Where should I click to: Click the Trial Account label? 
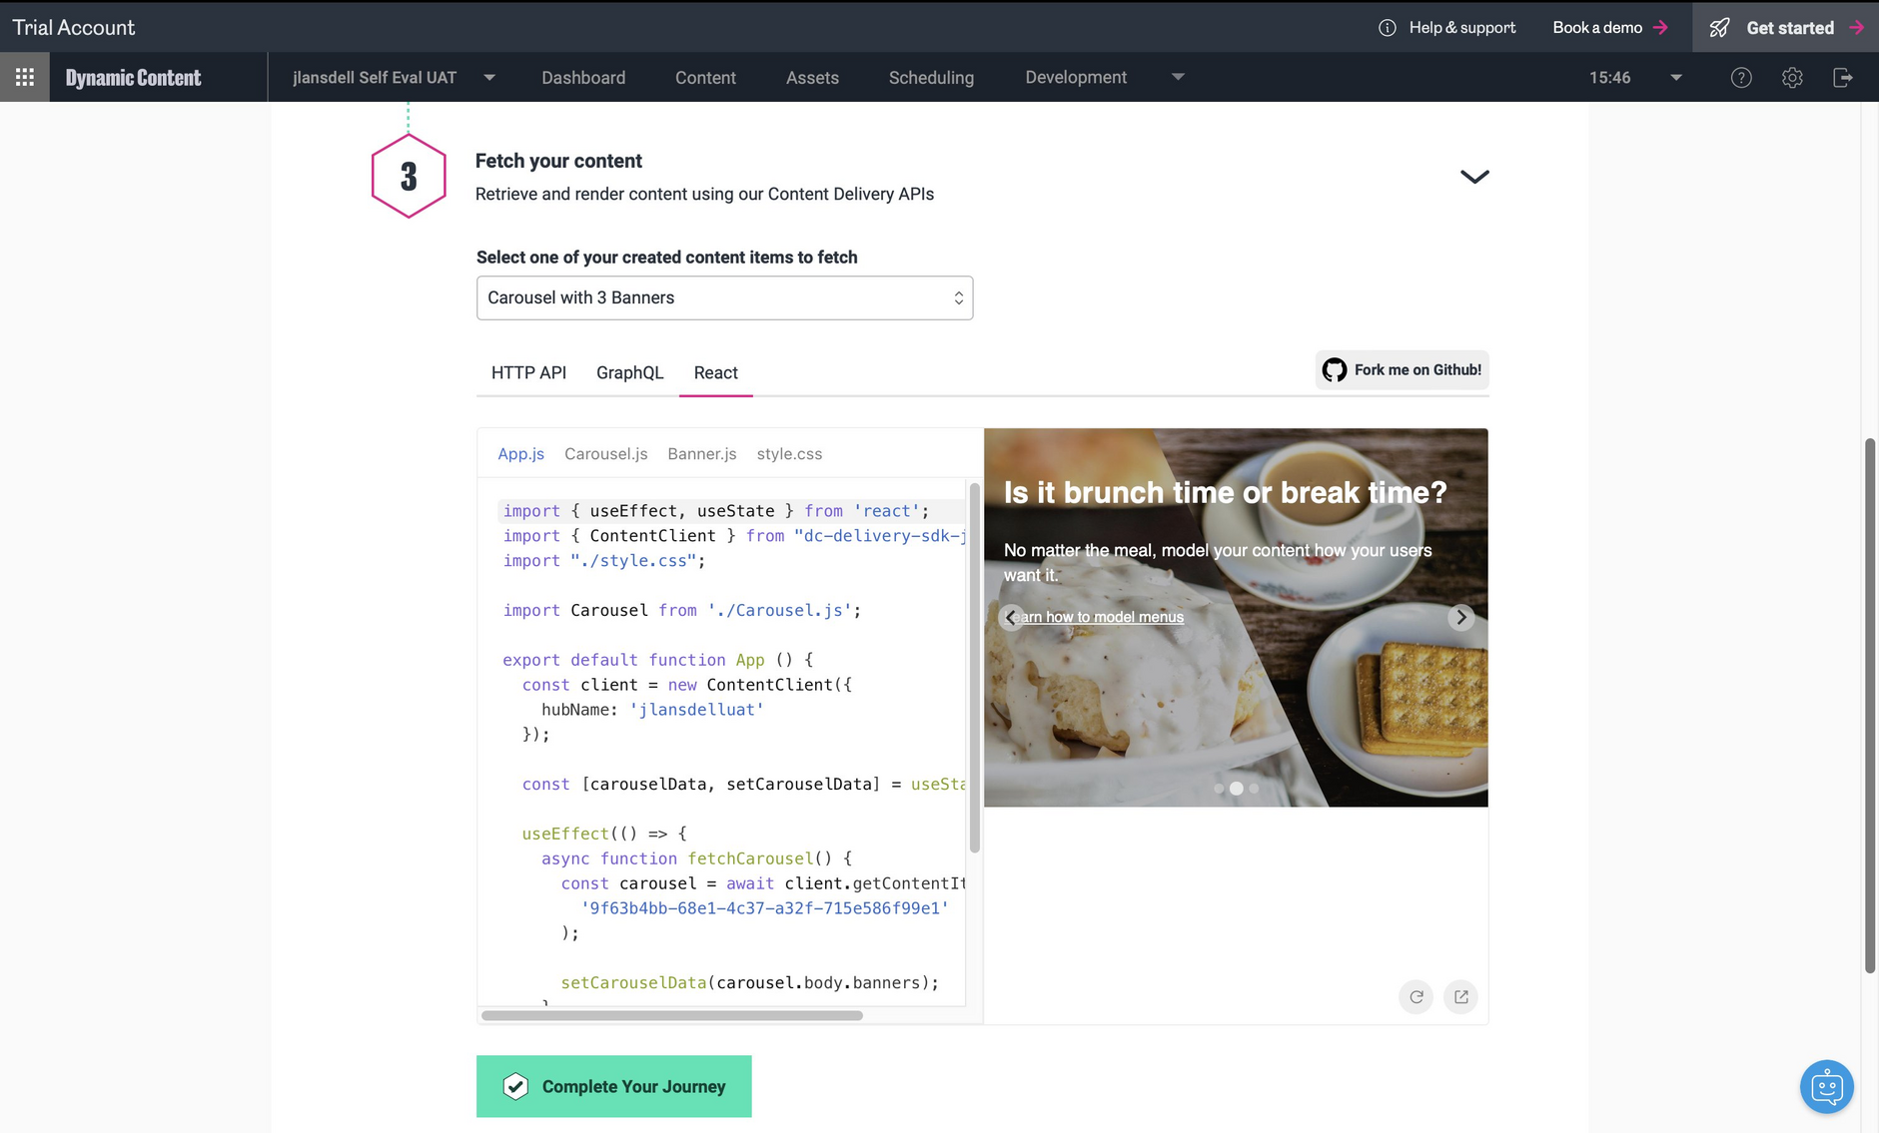point(74,28)
